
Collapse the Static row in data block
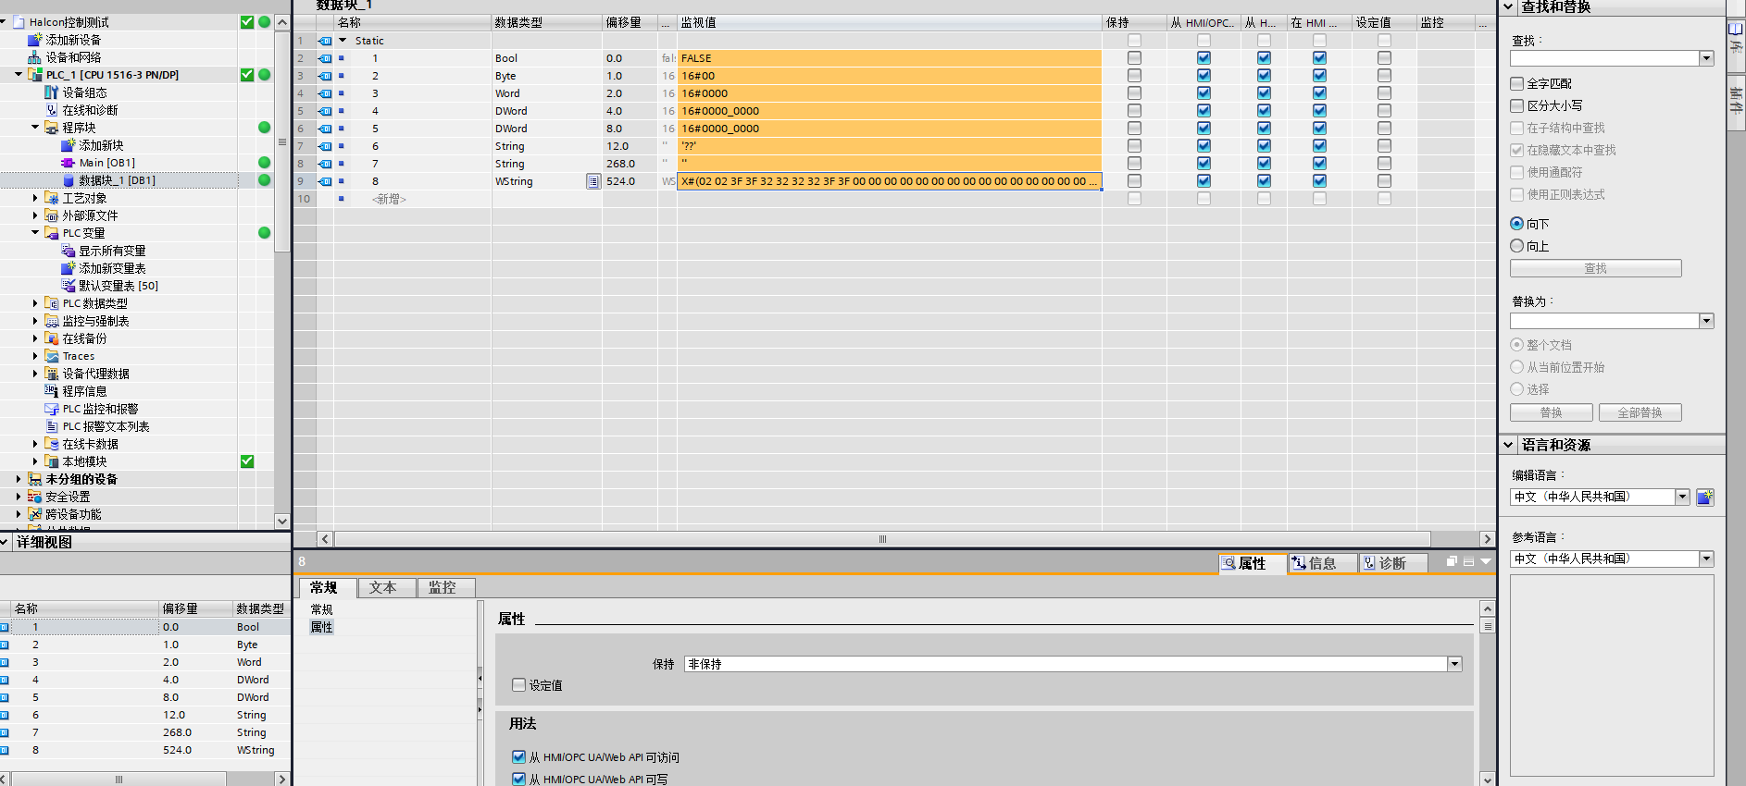pyautogui.click(x=343, y=41)
